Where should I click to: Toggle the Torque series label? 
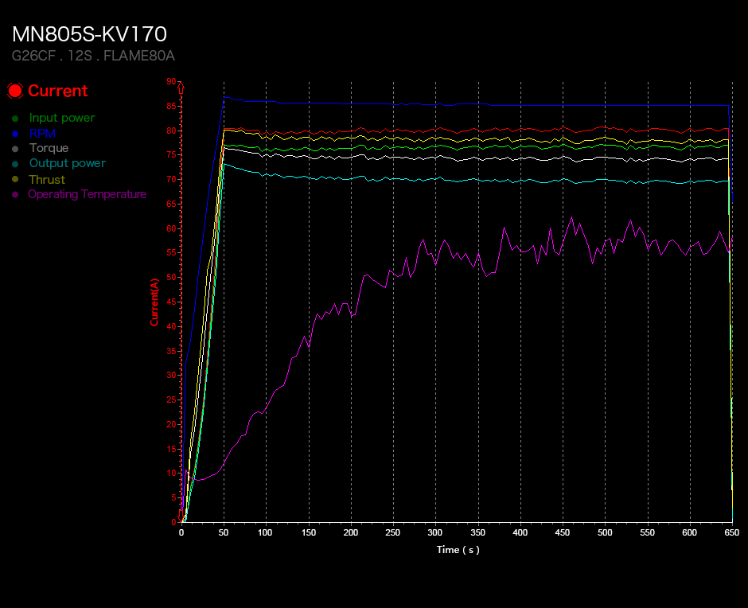point(49,149)
